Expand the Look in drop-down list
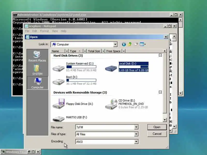207x155 pixels. 115,44
